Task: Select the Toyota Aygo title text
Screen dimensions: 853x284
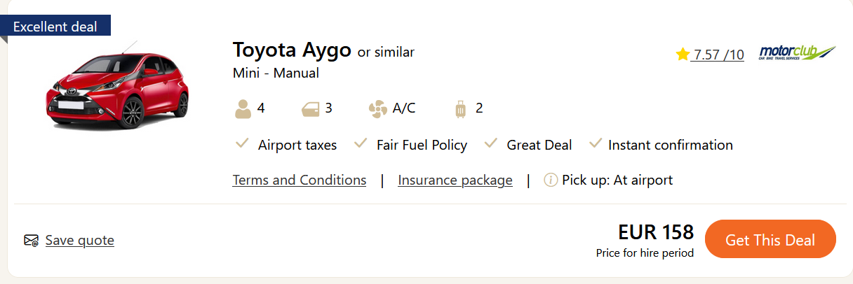Action: (291, 50)
